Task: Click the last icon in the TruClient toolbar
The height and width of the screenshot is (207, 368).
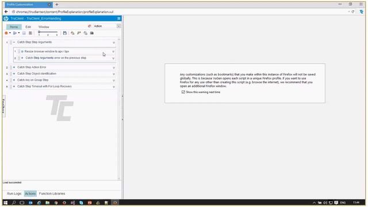Action: tap(92, 33)
